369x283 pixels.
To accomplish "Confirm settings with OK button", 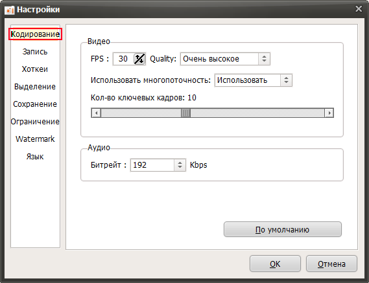I will pyautogui.click(x=275, y=264).
